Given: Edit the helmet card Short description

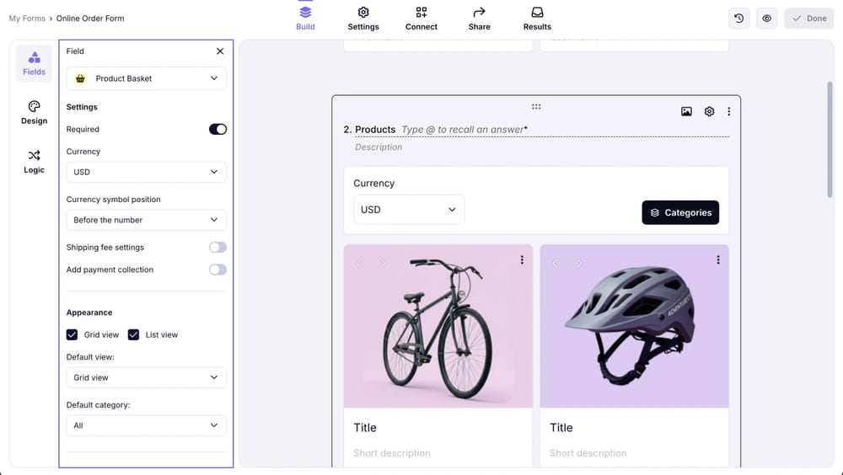Looking at the screenshot, I should [588, 453].
